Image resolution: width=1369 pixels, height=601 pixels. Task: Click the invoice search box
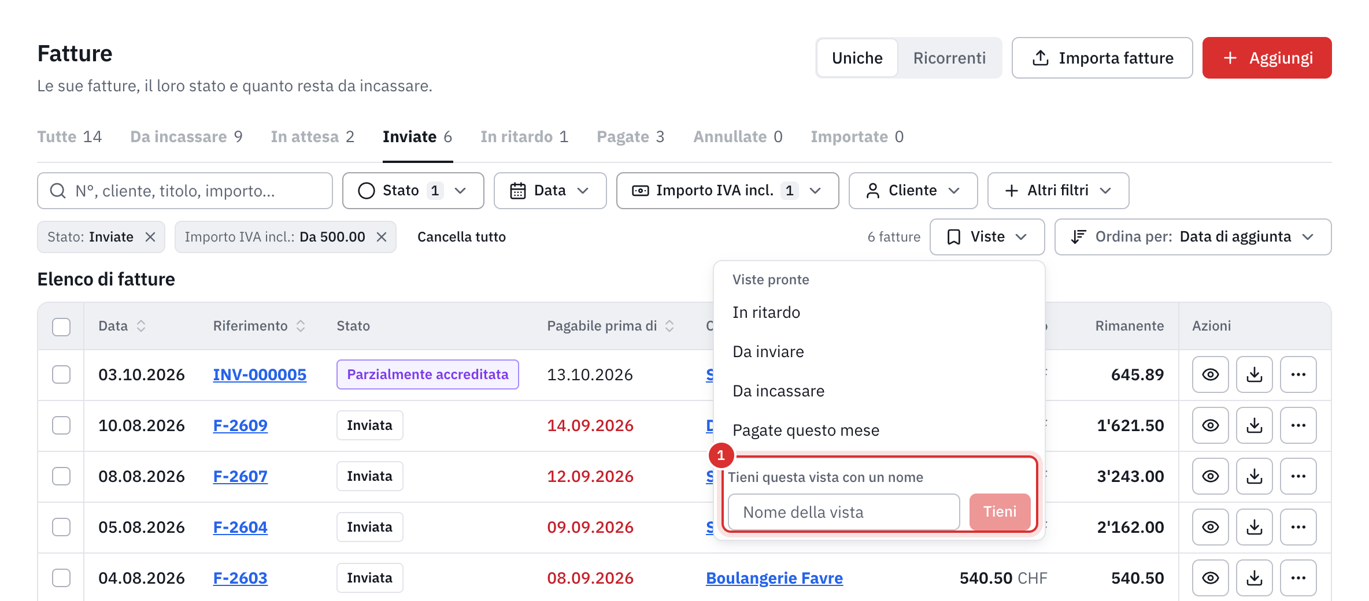(x=185, y=191)
